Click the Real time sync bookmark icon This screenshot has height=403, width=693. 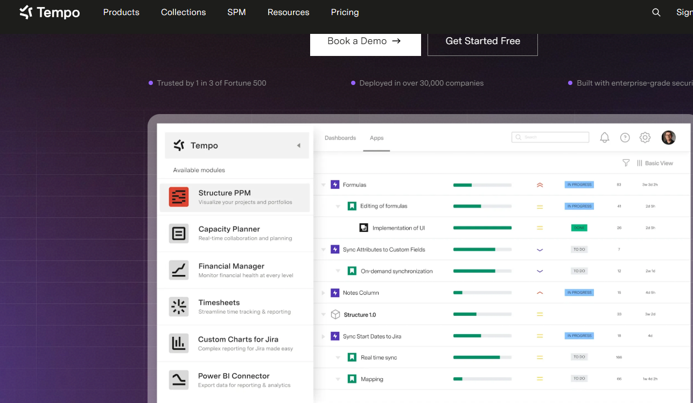[352, 357]
